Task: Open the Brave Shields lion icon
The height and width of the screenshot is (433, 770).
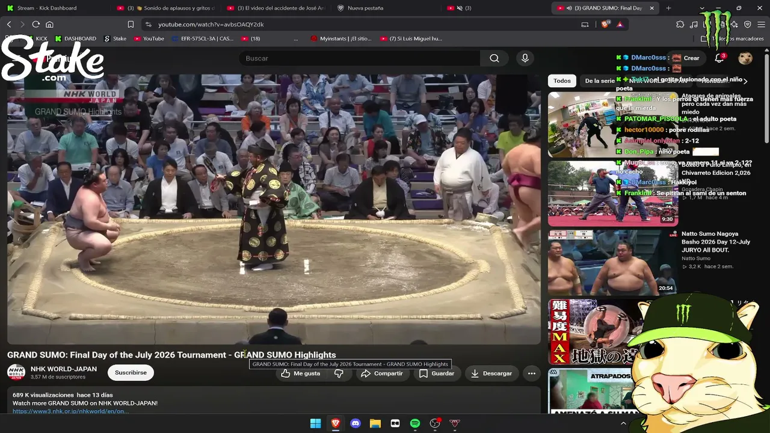Action: [606, 24]
